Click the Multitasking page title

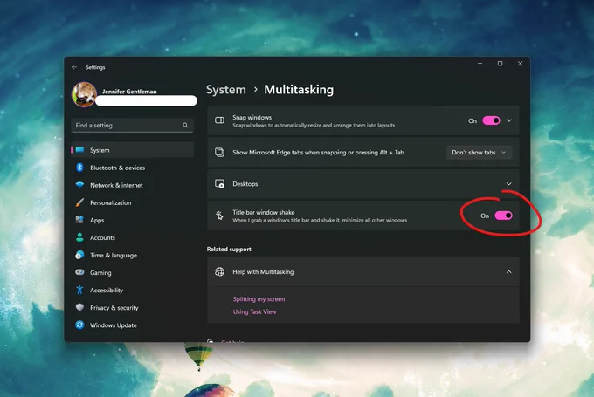[299, 90]
